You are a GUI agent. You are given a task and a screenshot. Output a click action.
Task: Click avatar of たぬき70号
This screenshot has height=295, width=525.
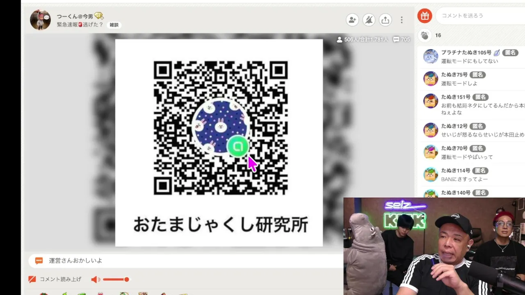coord(431,152)
